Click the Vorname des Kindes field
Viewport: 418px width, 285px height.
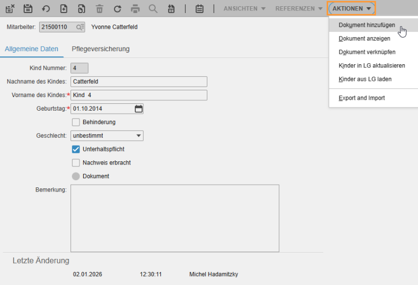pyautogui.click(x=139, y=95)
